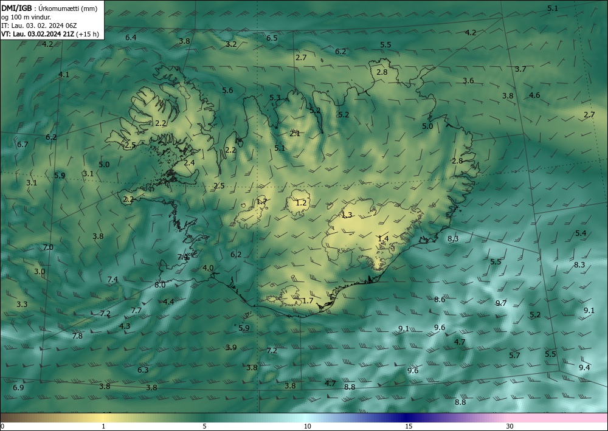
Task: Click the map value '2.4'
Action: (189, 163)
